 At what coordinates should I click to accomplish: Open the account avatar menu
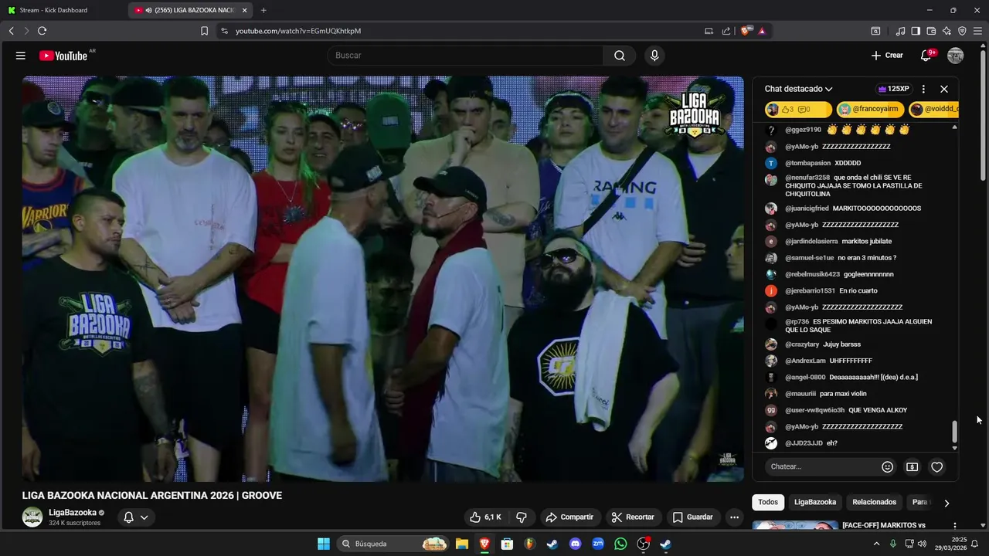pos(956,56)
